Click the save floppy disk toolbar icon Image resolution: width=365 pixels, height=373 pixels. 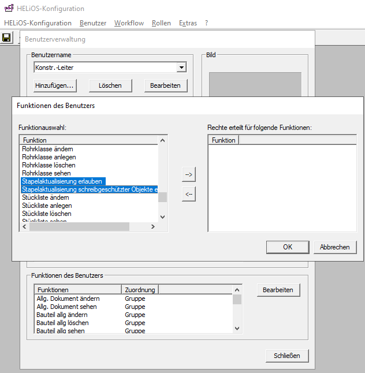[6, 38]
